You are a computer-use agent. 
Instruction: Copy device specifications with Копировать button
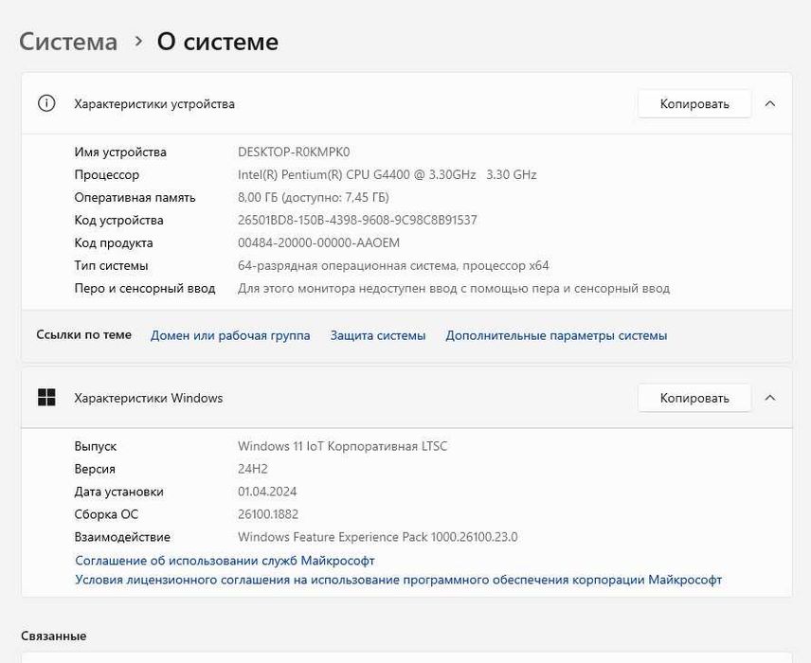[x=694, y=104]
